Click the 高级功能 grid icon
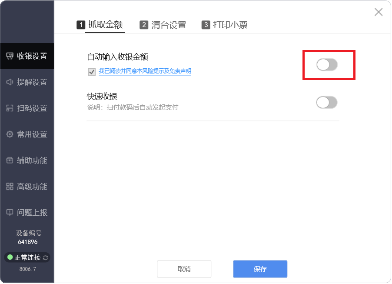The image size is (392, 284). 10,187
